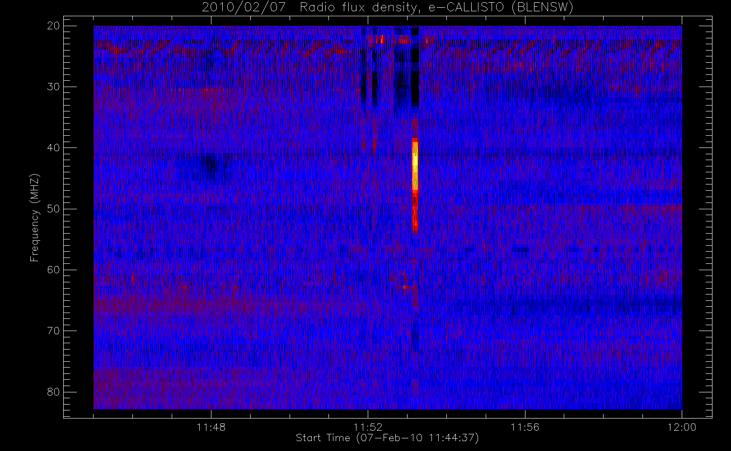This screenshot has height=451, width=731.
Task: Click the 80 MHz frequency tick label
Action: tap(53, 392)
